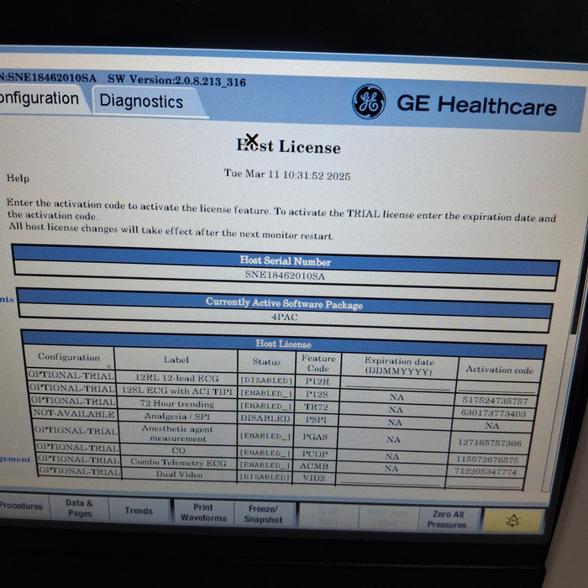Click Print Waveforms

point(202,512)
